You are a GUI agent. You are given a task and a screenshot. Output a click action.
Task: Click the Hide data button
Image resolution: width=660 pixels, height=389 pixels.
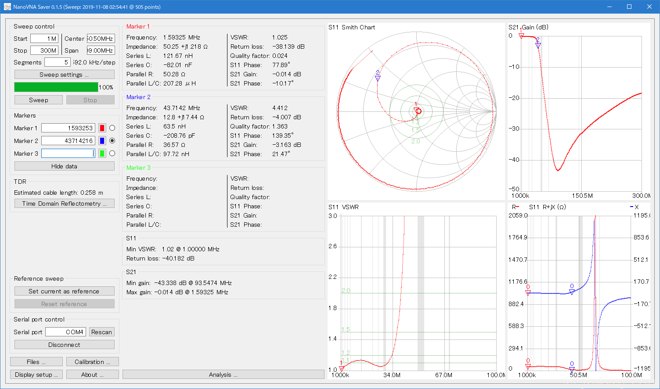[x=65, y=166]
